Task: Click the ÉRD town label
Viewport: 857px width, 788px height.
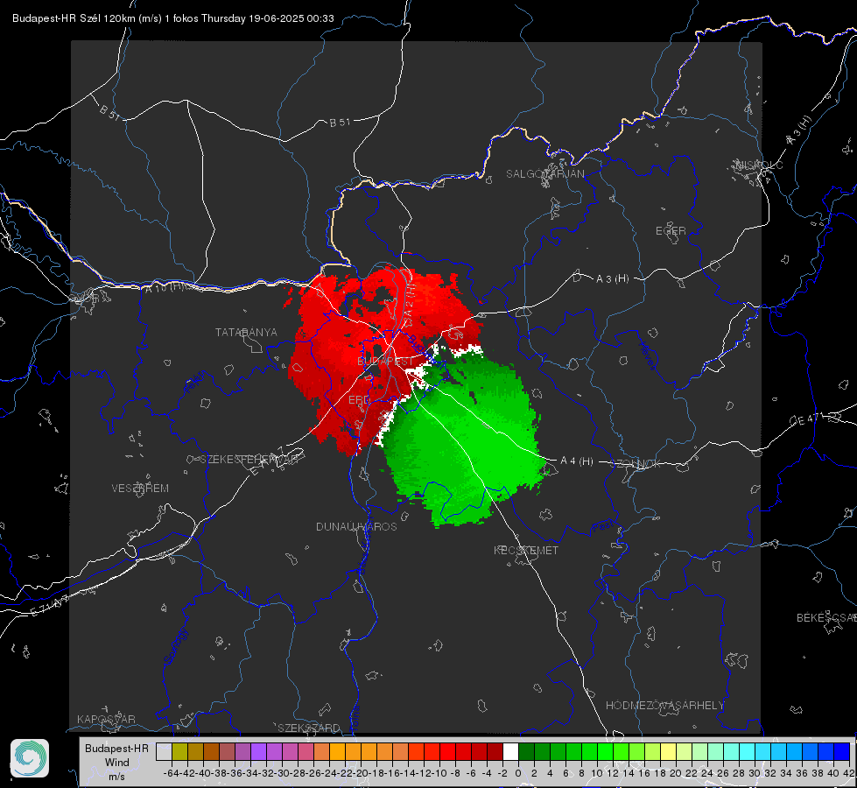Action: [359, 400]
